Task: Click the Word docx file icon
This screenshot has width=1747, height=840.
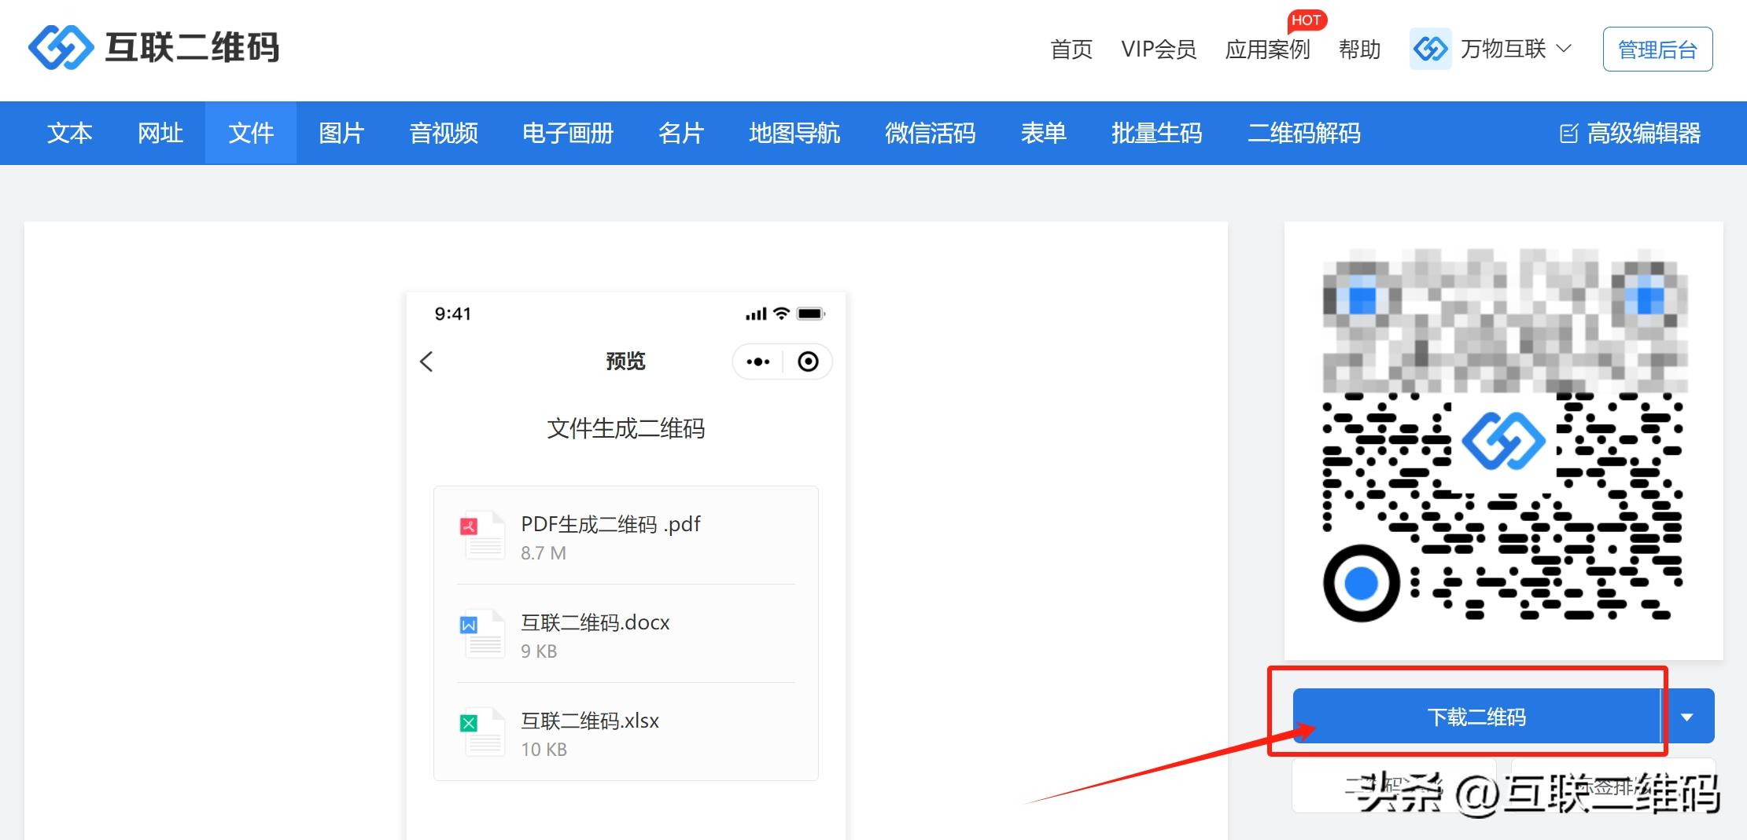Action: [481, 633]
